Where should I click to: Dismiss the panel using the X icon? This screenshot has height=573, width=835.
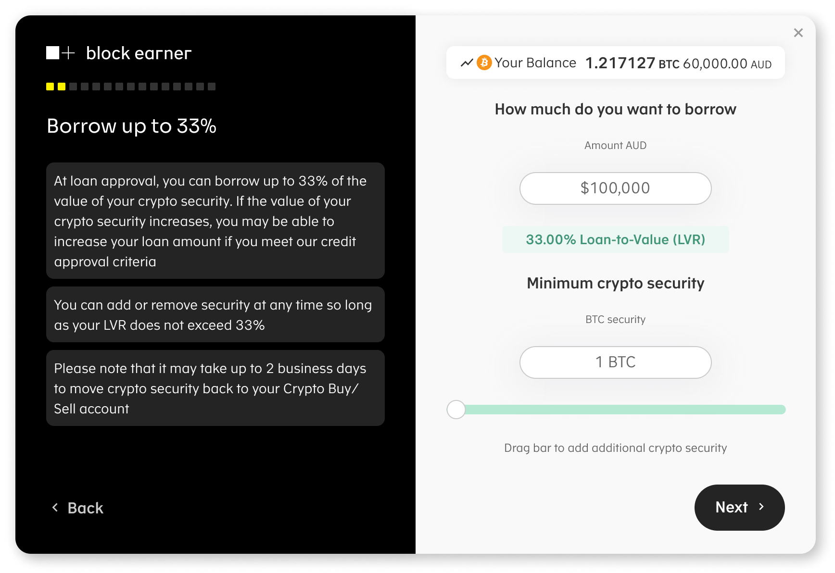[x=798, y=33]
